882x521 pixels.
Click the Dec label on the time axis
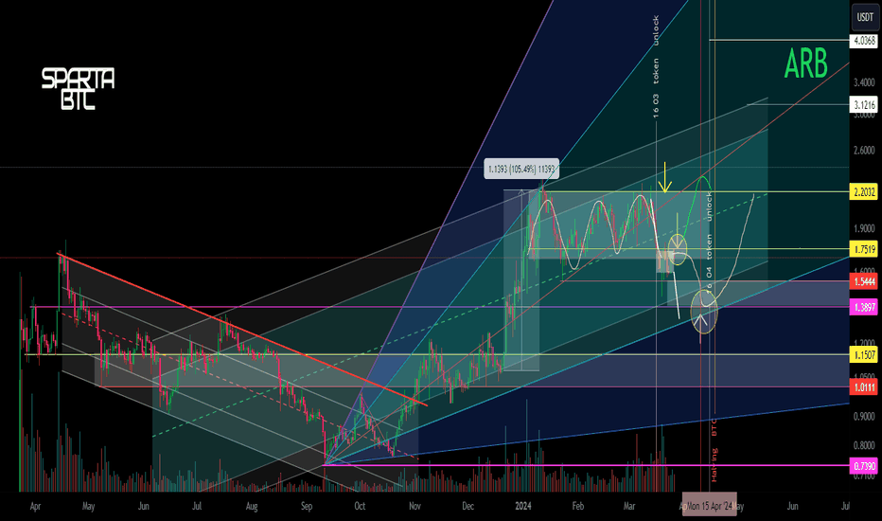tap(468, 506)
